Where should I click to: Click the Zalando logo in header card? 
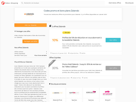29,14
